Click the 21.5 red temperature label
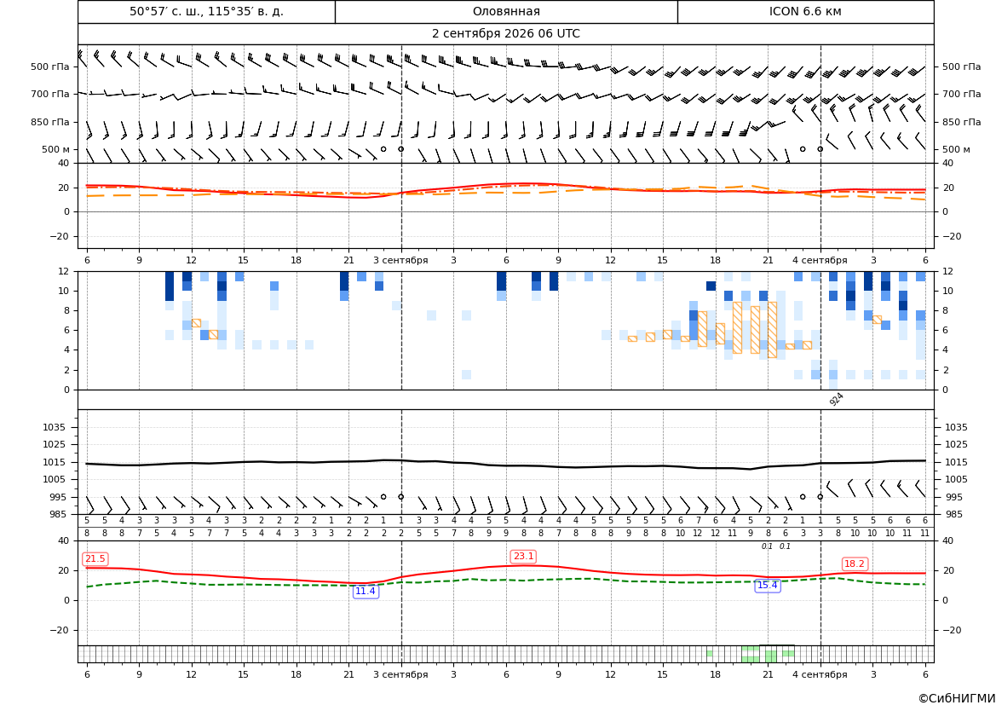The width and height of the screenshot is (996, 705). [95, 558]
